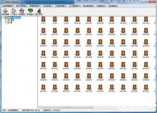The width and height of the screenshot is (157, 113).
Task: Select the highlighted root group tree item
Action: coord(14,18)
